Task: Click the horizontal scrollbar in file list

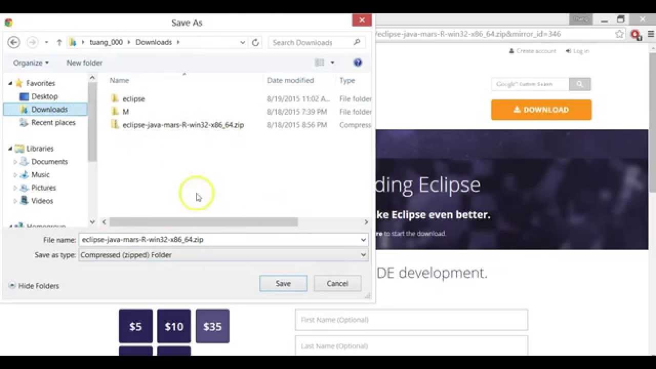Action: click(x=203, y=222)
